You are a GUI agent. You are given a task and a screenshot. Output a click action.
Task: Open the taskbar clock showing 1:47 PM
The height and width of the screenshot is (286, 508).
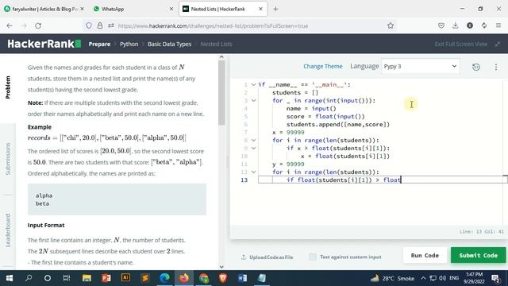pyautogui.click(x=474, y=278)
